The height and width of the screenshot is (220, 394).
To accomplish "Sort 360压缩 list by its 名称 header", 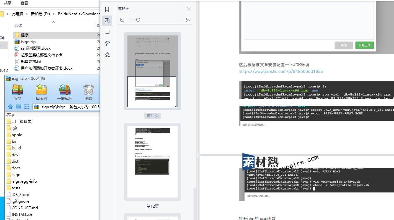I will (x=10, y=115).
